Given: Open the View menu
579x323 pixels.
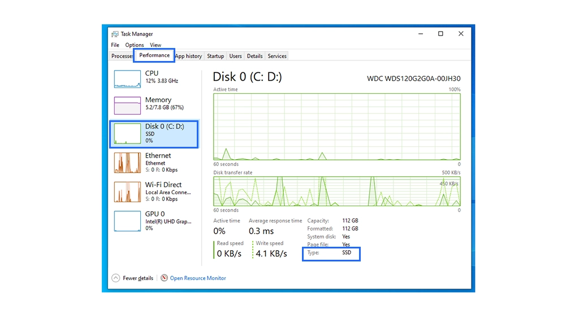Looking at the screenshot, I should [x=155, y=45].
